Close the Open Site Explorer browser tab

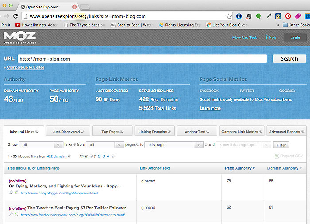[74, 7]
